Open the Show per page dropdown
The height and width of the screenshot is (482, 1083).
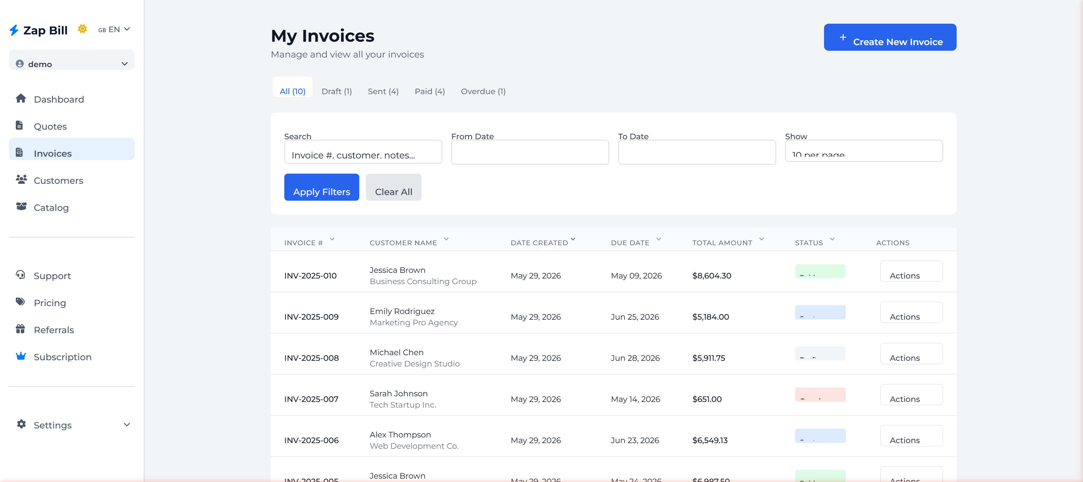point(864,151)
